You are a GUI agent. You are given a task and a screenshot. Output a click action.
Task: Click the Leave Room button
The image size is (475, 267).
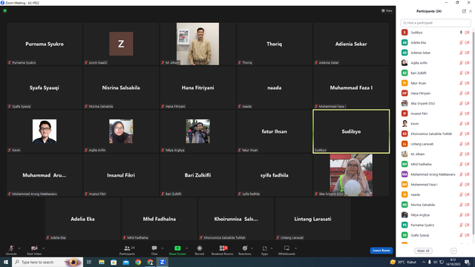point(381,251)
